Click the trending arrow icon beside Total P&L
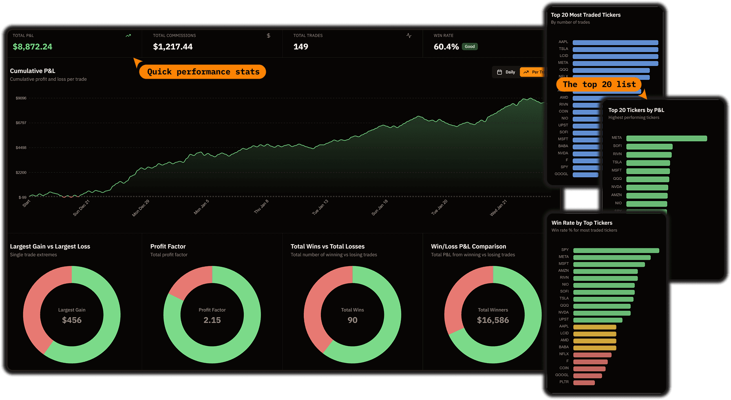 128,36
